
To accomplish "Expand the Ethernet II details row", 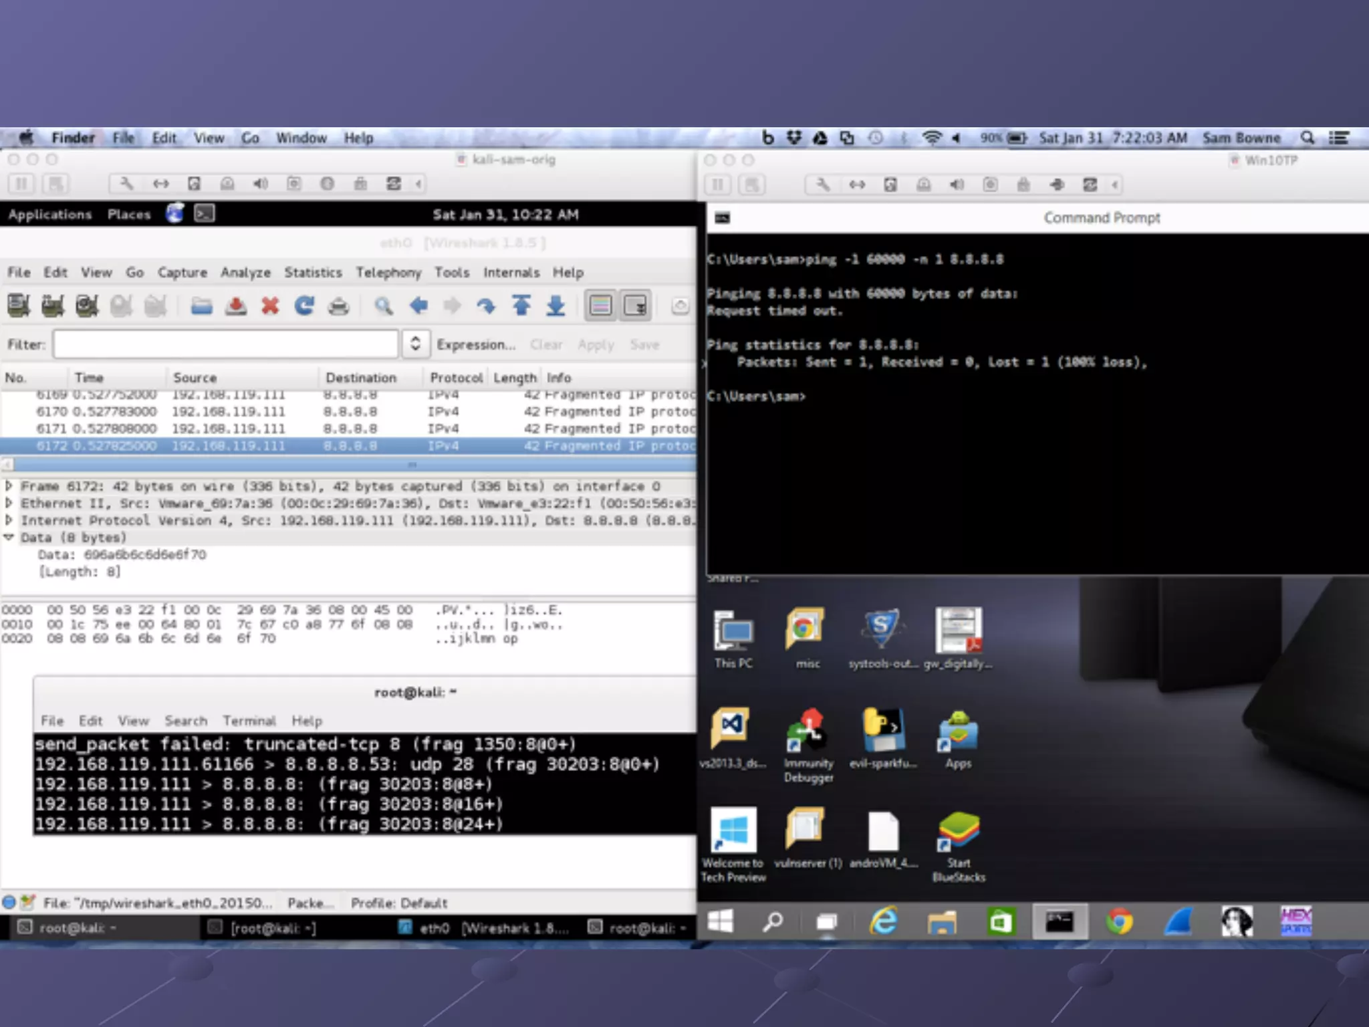I will [9, 503].
